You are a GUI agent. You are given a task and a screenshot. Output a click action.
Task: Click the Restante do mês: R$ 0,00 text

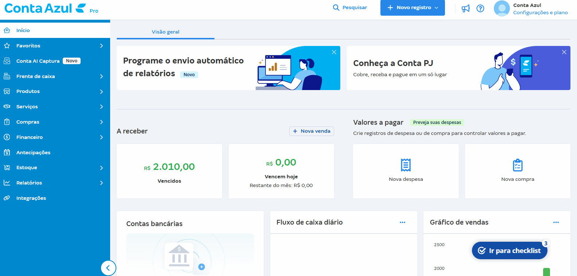tap(281, 185)
